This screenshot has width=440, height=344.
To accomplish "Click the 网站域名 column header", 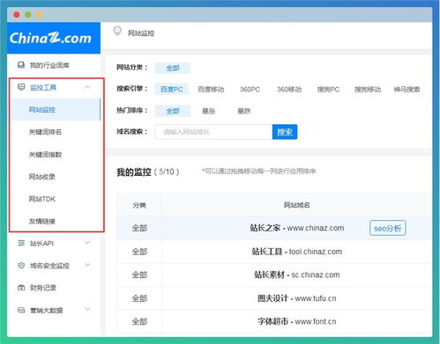I will pyautogui.click(x=297, y=205).
